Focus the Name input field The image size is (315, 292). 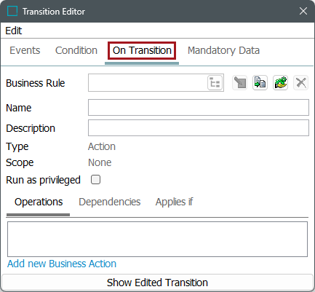coord(199,107)
